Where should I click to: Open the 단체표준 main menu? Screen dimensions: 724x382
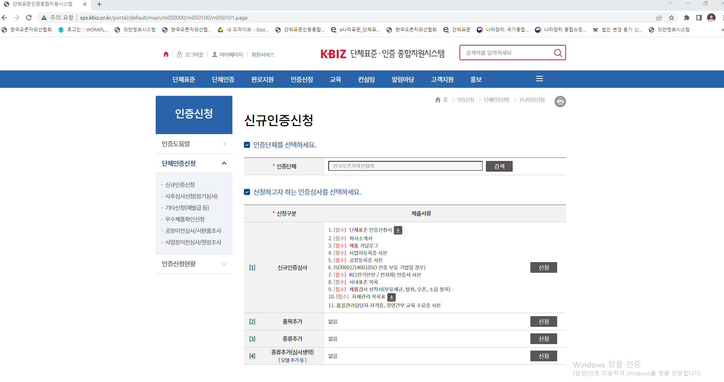coord(184,79)
